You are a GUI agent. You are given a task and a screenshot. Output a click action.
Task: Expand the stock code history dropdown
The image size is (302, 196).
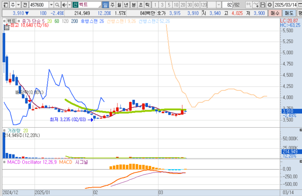(51, 5)
